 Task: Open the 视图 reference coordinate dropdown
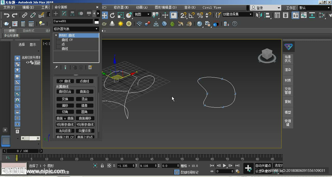click(x=142, y=14)
